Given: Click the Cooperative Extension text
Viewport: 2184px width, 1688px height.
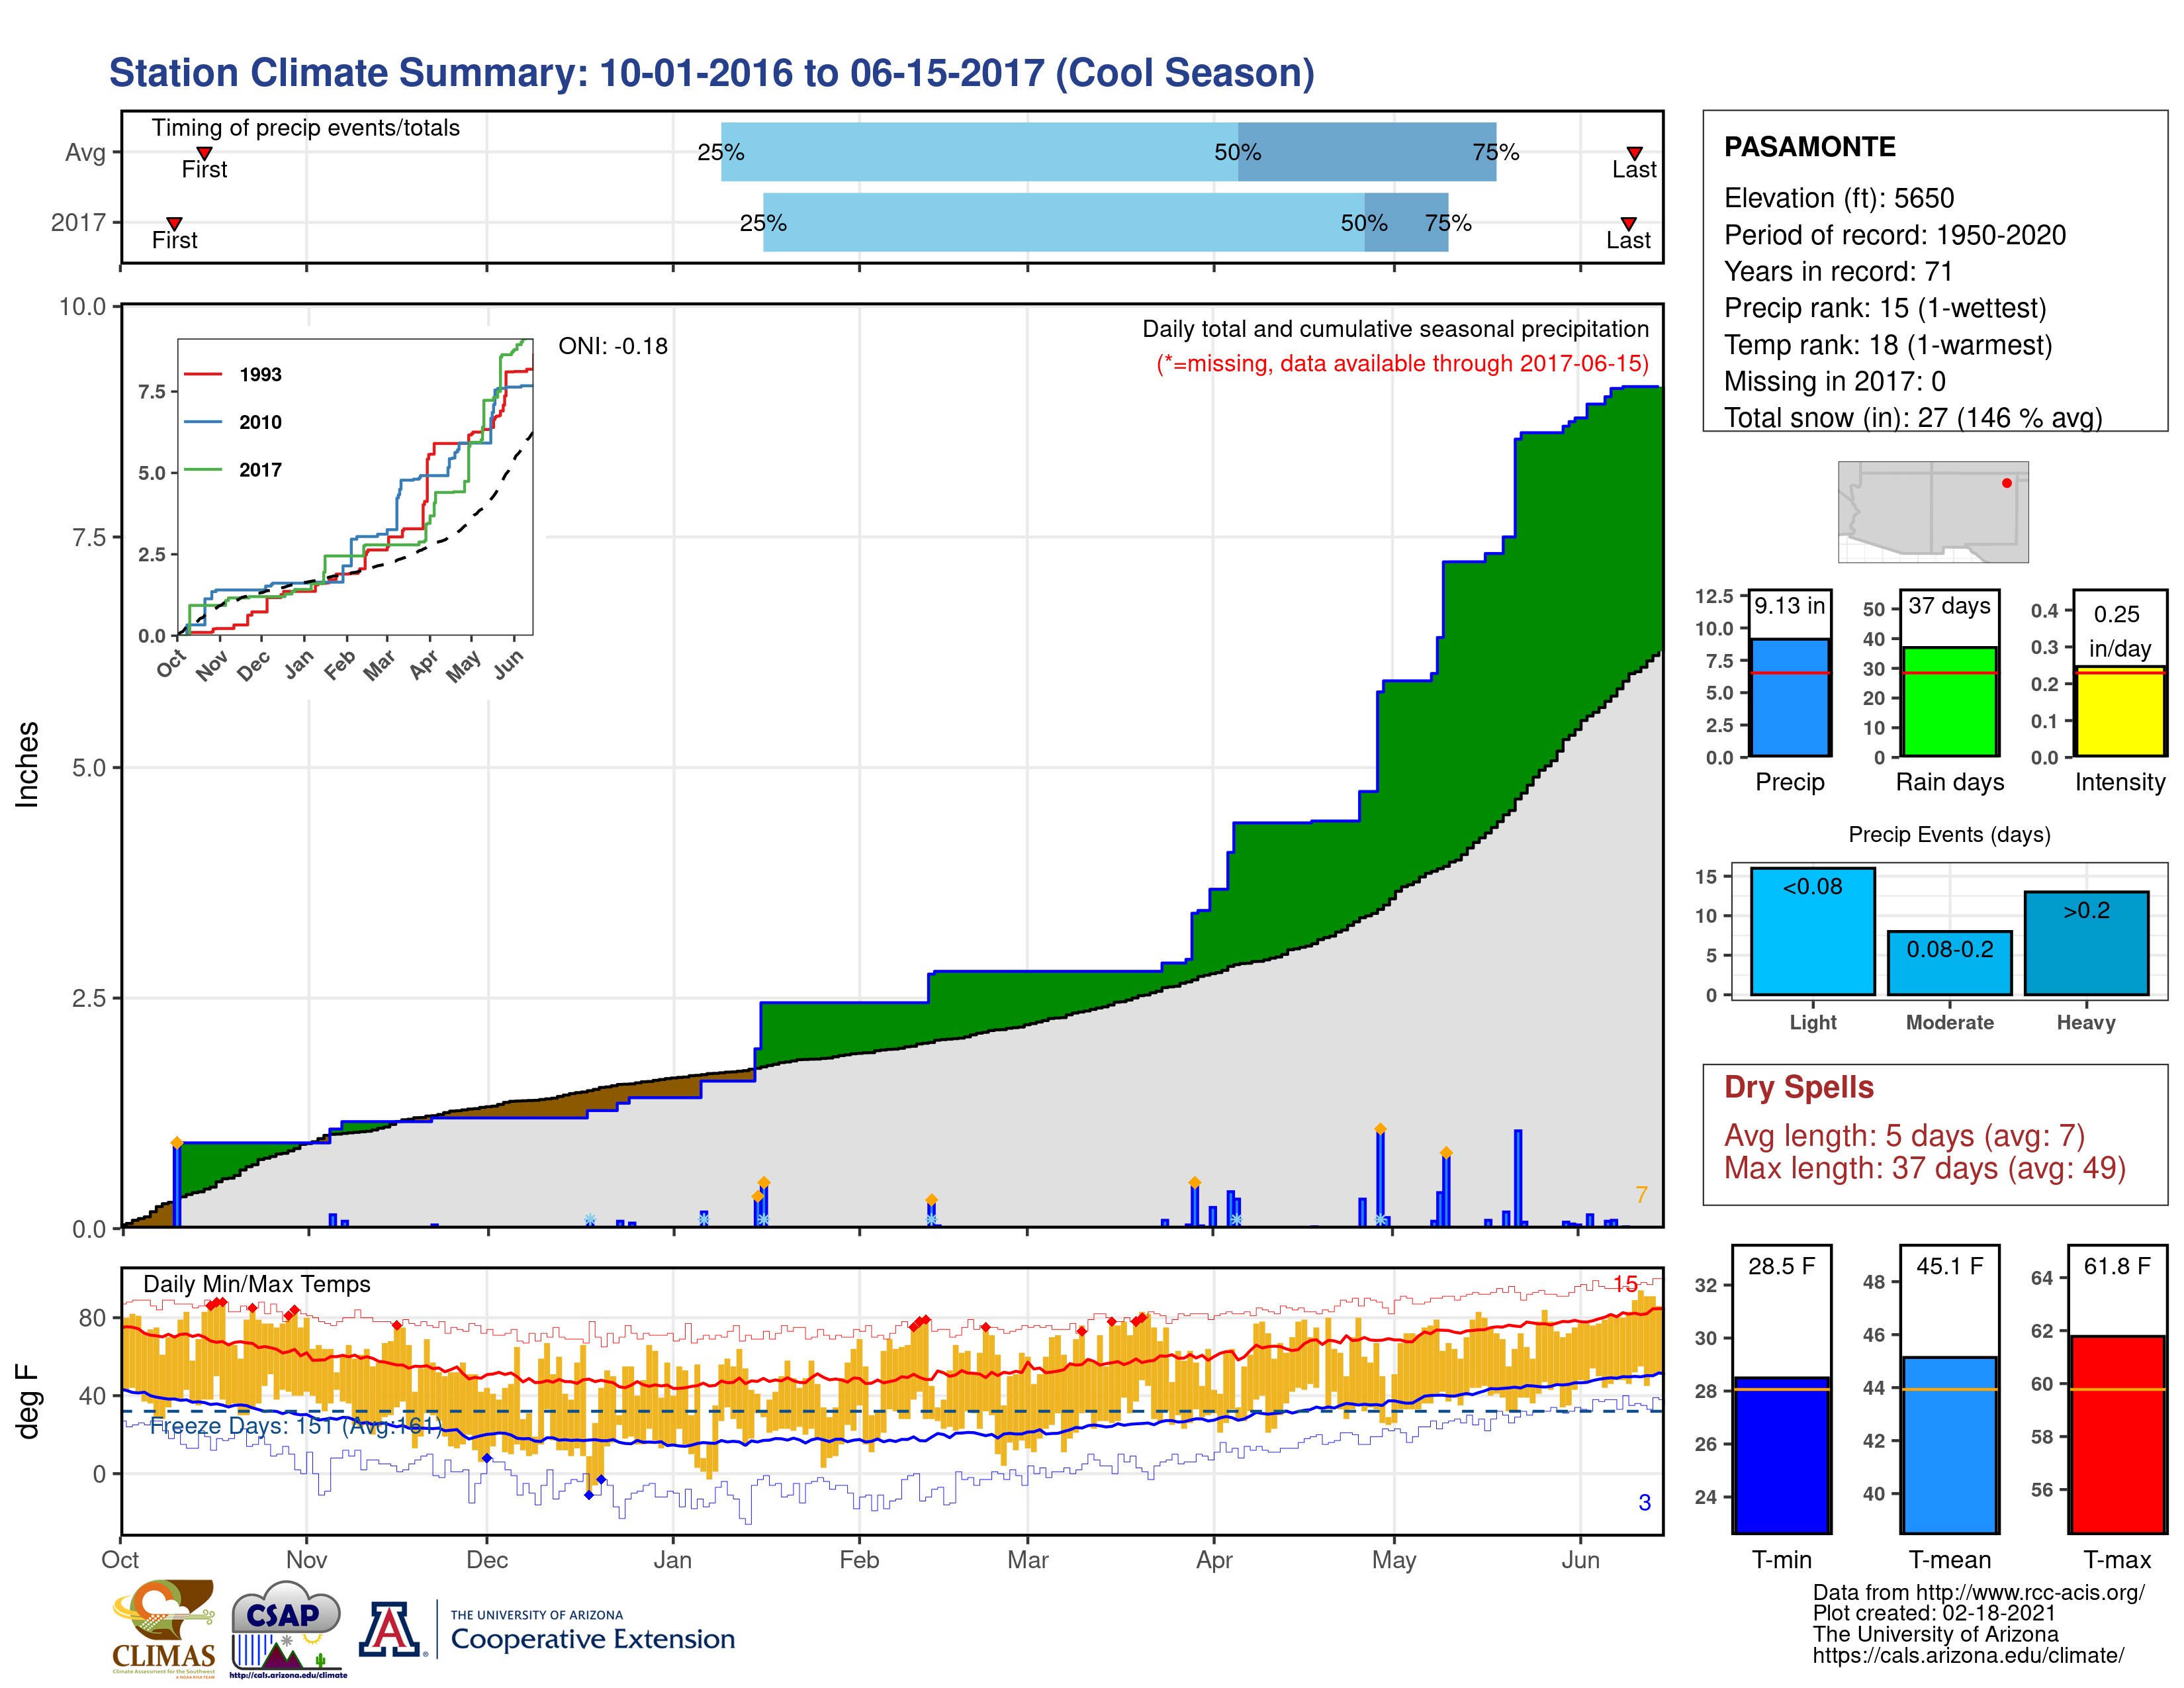Looking at the screenshot, I should pyautogui.click(x=592, y=1639).
